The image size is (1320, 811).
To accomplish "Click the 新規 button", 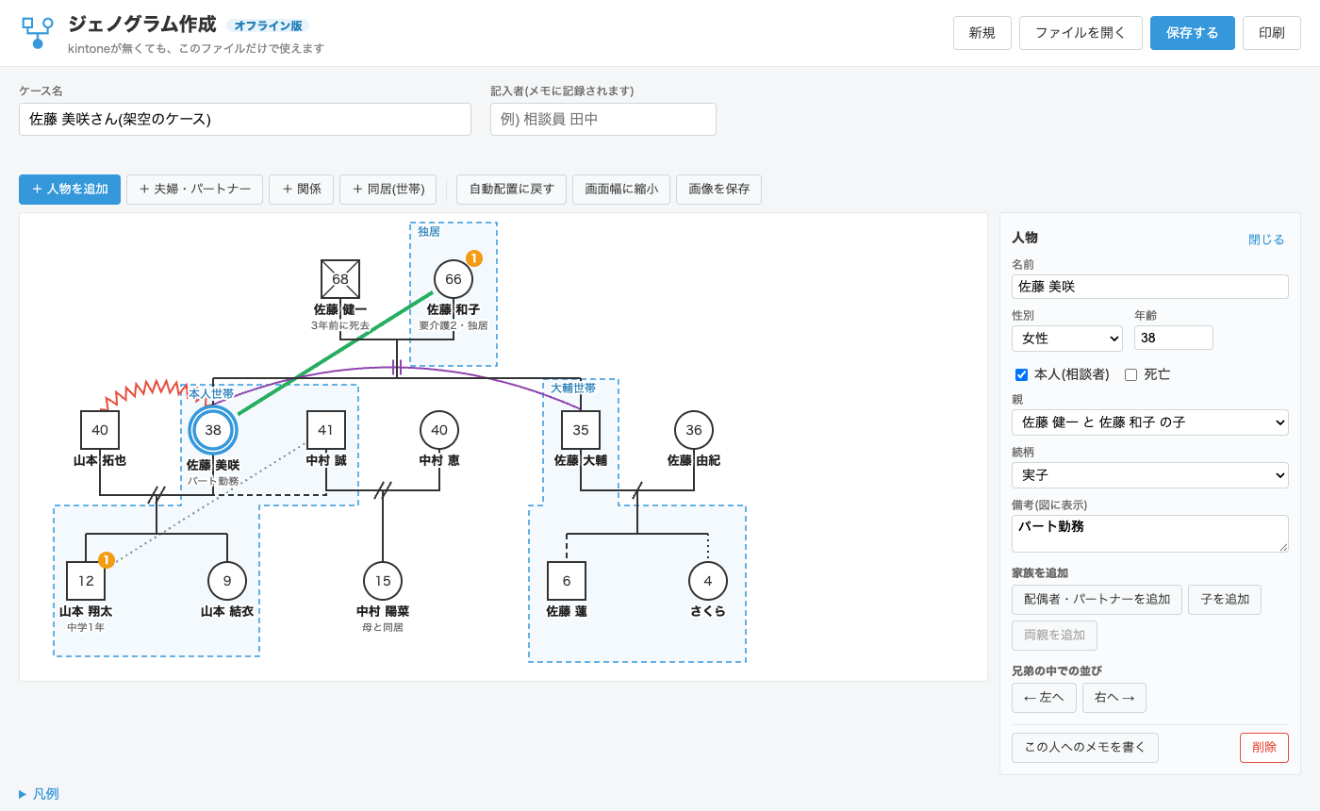I will [x=982, y=33].
